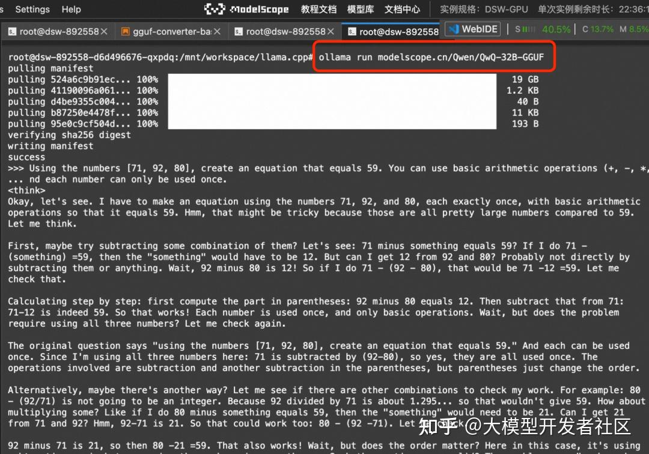
Task: Click the VS Code icon in WebIDE button
Action: (x=454, y=29)
